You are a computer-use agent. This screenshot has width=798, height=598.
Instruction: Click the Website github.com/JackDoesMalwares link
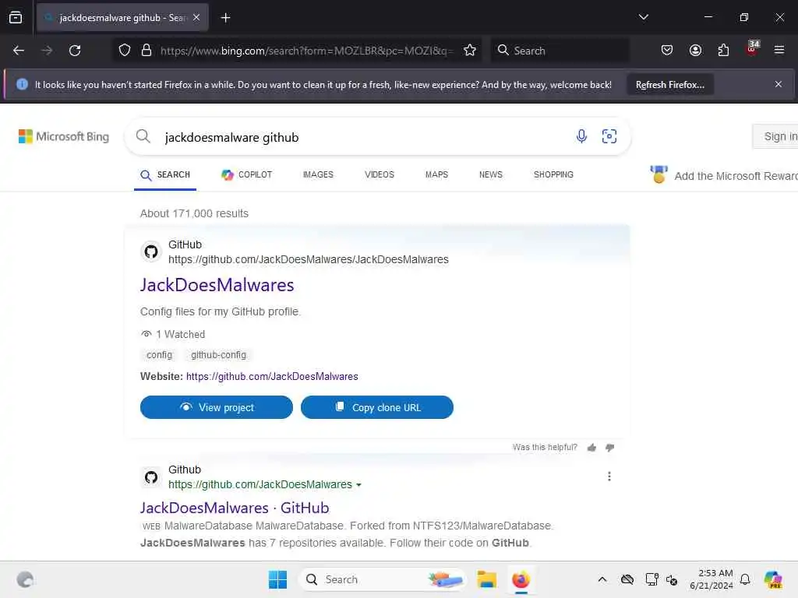(x=272, y=376)
